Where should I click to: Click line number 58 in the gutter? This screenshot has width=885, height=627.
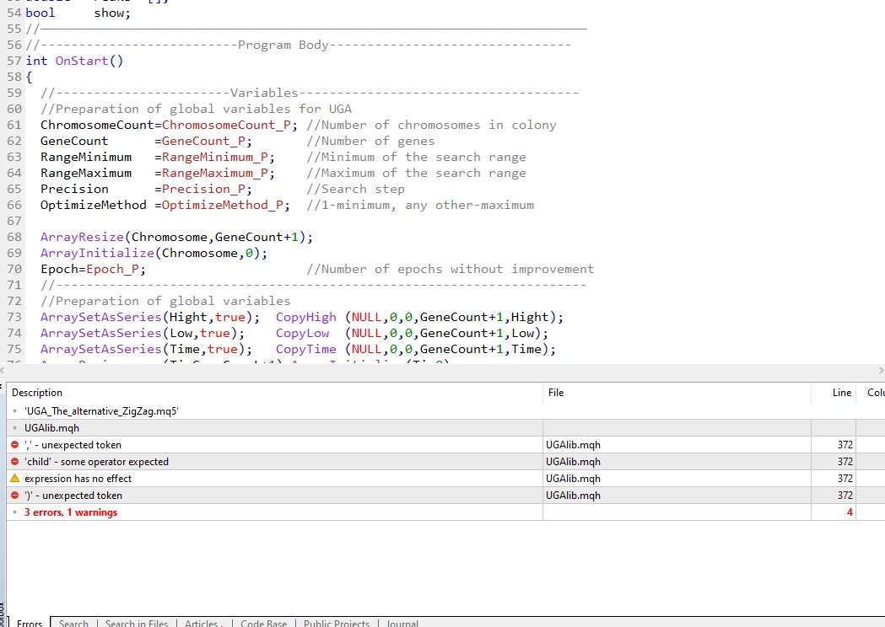tap(14, 78)
